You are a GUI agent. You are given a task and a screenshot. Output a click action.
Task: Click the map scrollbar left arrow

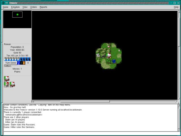click(33, 101)
